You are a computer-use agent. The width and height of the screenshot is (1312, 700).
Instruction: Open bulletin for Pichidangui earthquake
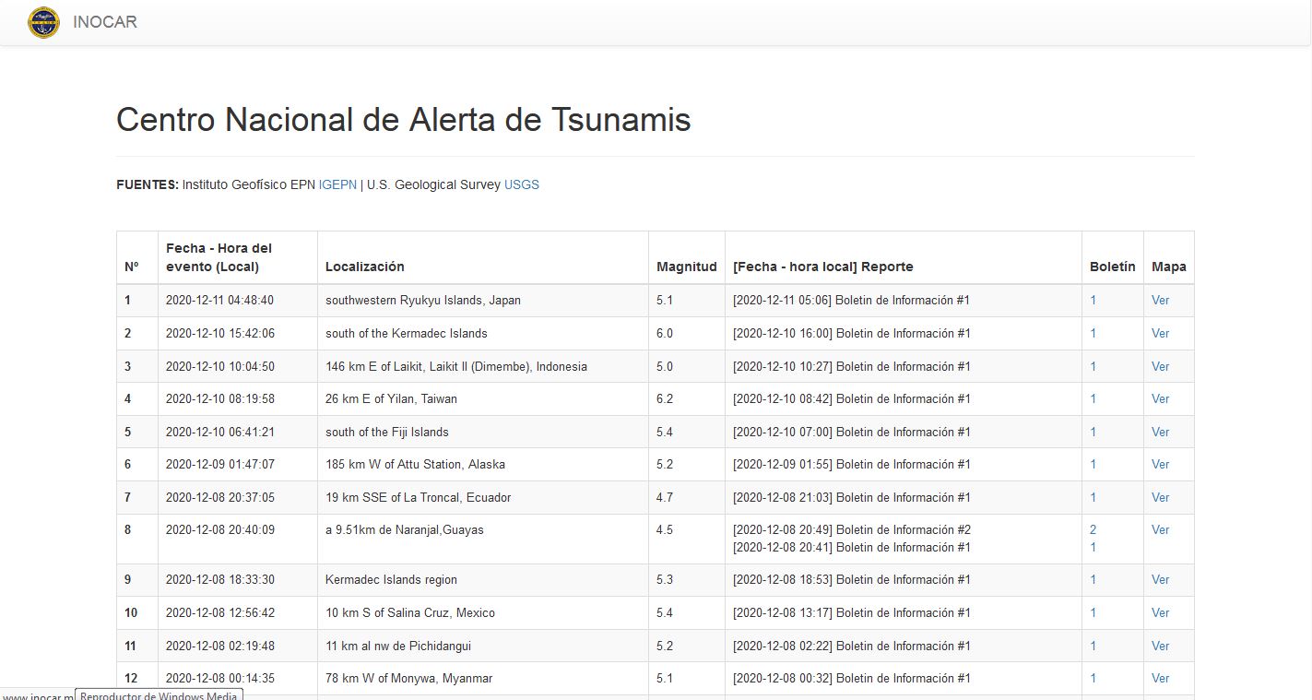point(1093,647)
